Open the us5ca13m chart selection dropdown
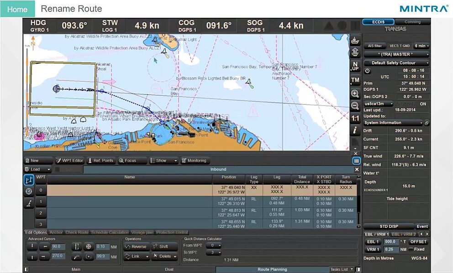The width and height of the screenshot is (453, 273). click(x=379, y=104)
